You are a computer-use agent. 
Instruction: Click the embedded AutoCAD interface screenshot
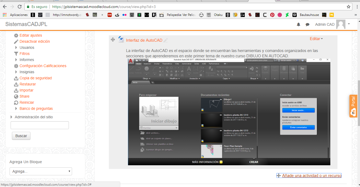(229, 112)
